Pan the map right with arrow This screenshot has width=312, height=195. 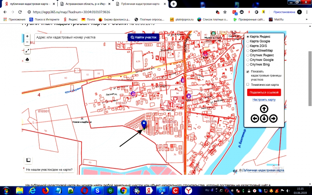pyautogui.click(x=273, y=119)
